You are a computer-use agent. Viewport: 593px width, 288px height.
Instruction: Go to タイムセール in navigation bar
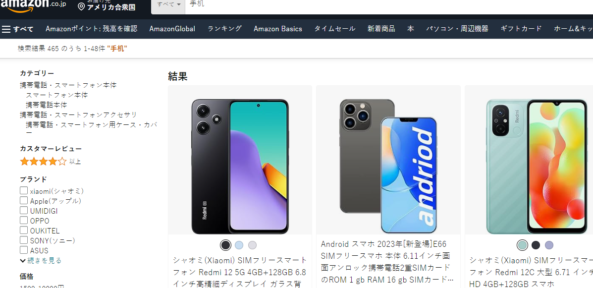click(335, 29)
